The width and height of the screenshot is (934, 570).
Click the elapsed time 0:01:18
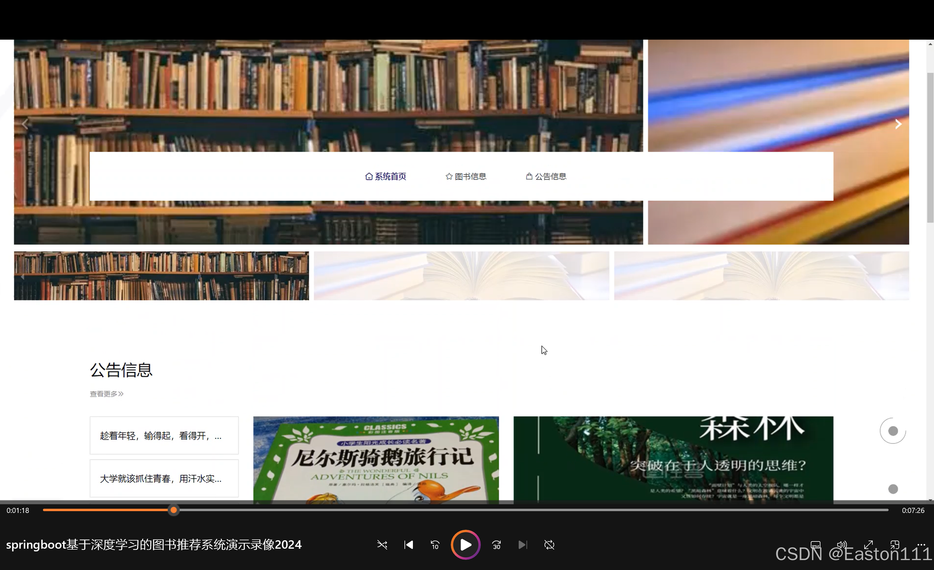pyautogui.click(x=18, y=511)
